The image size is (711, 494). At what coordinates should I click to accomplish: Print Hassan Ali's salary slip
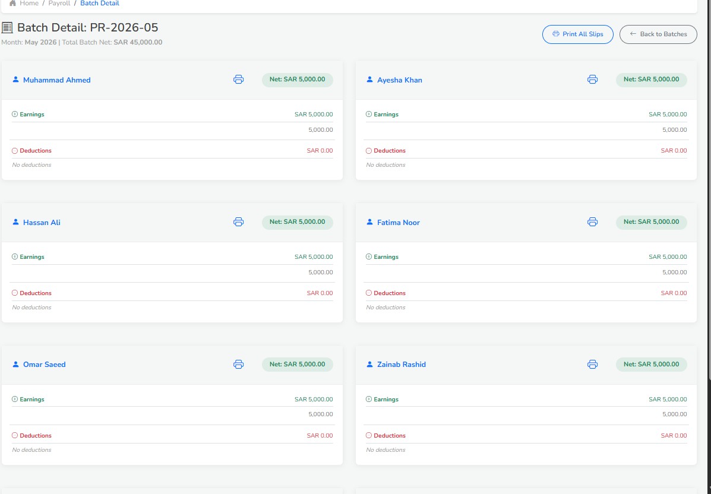[239, 222]
